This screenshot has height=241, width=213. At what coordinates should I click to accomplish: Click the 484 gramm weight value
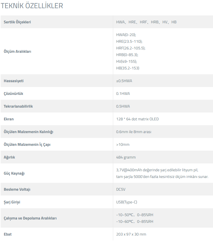[126, 157]
